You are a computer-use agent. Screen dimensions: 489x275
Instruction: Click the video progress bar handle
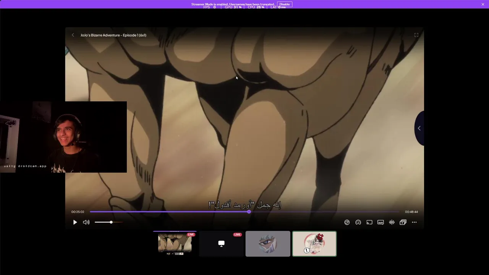coord(249,212)
